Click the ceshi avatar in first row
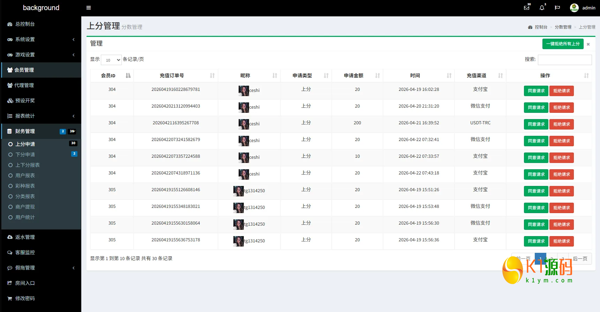Screen dimensions: 600x312 [x=243, y=91]
